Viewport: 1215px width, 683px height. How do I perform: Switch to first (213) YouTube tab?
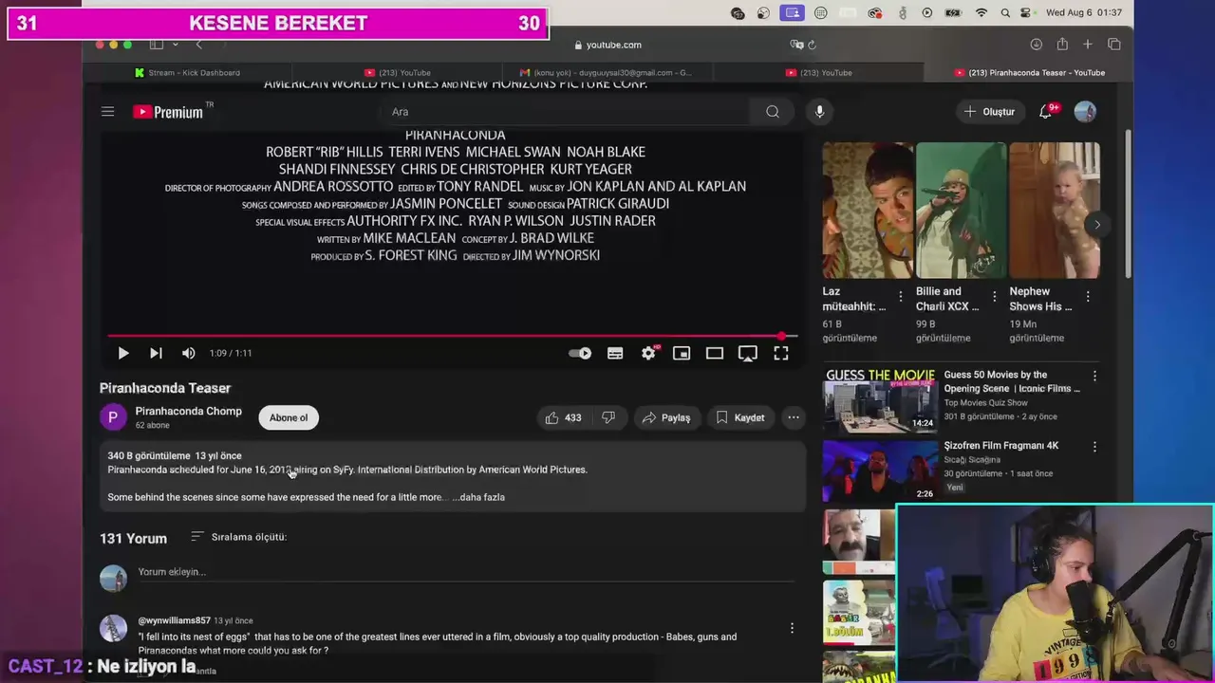(397, 72)
